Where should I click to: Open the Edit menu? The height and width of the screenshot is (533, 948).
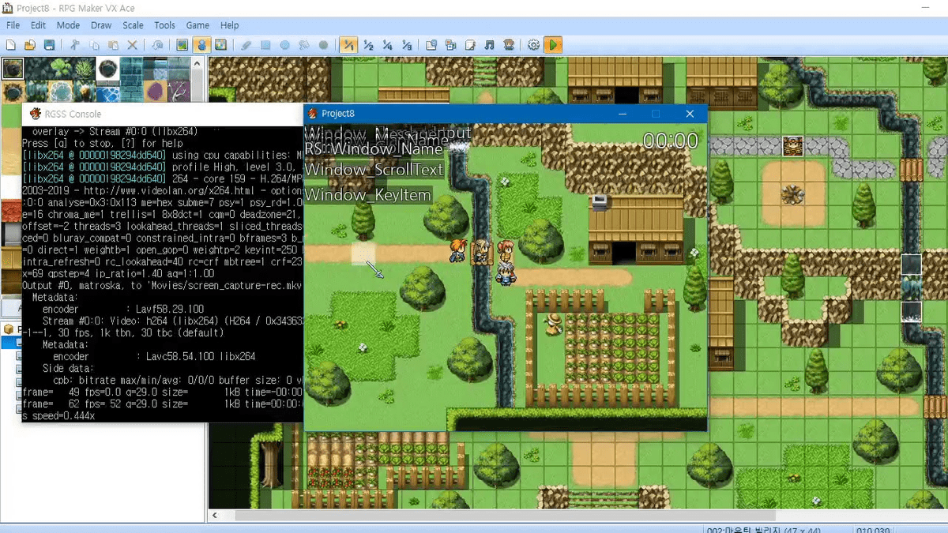pyautogui.click(x=38, y=25)
